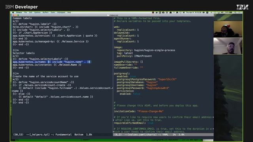Image resolution: width=253 pixels, height=142 pixels.
Task: Click the Docker whale menu bar icon
Action: (x=157, y=12)
